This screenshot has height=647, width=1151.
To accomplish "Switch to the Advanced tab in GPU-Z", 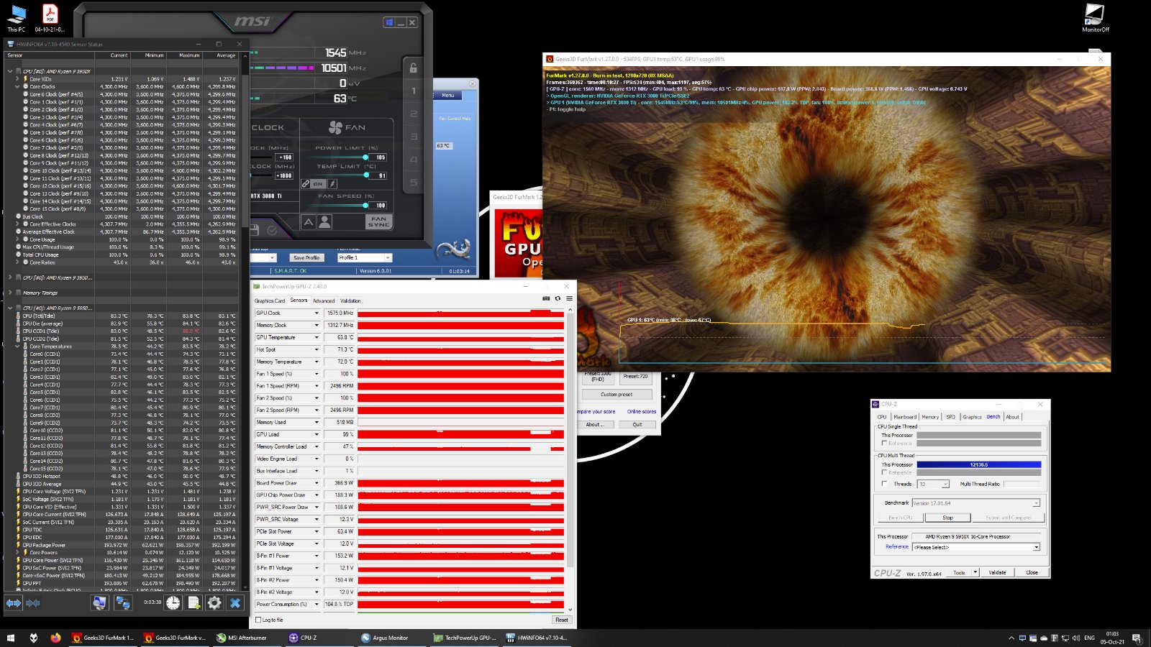I will pos(324,301).
